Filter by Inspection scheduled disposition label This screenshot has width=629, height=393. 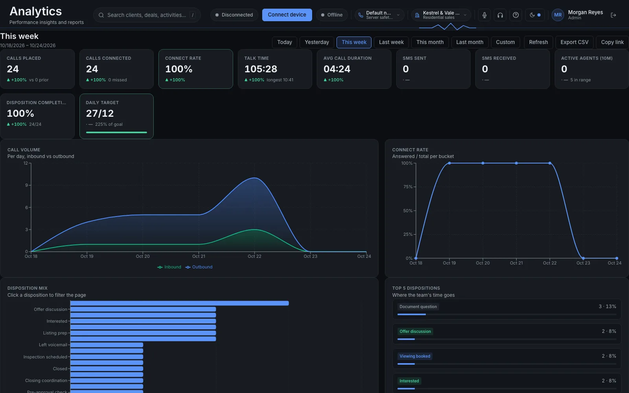pyautogui.click(x=45, y=357)
